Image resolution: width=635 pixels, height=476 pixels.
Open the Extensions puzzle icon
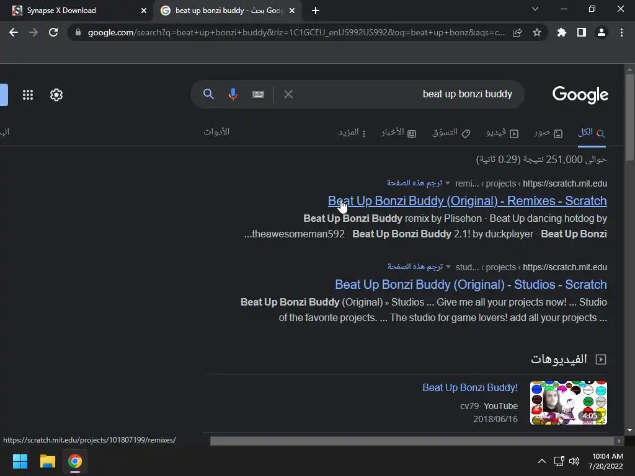point(561,32)
